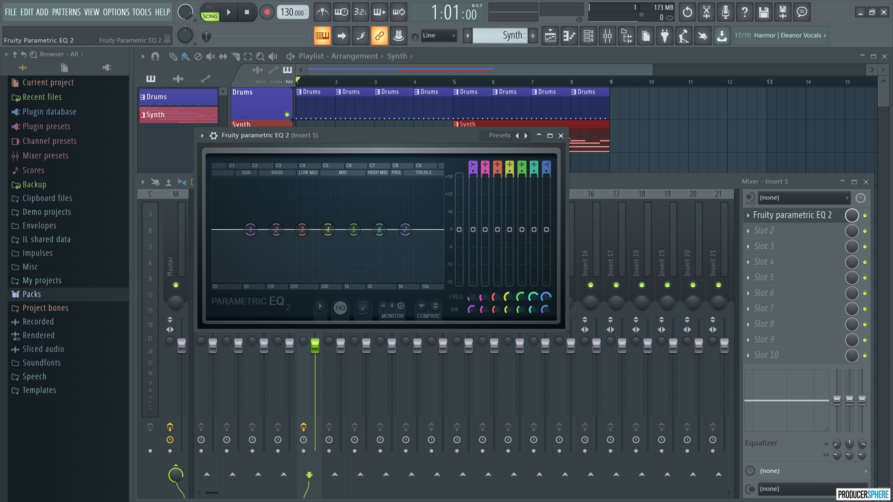
Task: Click the Record button in transport bar
Action: pos(267,12)
